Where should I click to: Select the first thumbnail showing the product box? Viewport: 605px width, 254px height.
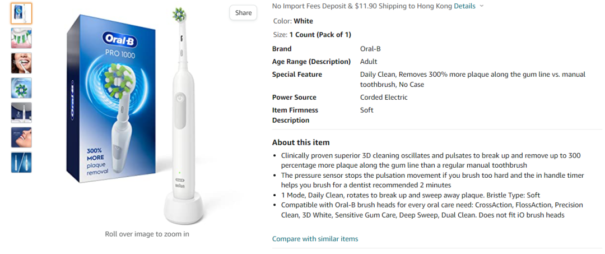pos(21,13)
